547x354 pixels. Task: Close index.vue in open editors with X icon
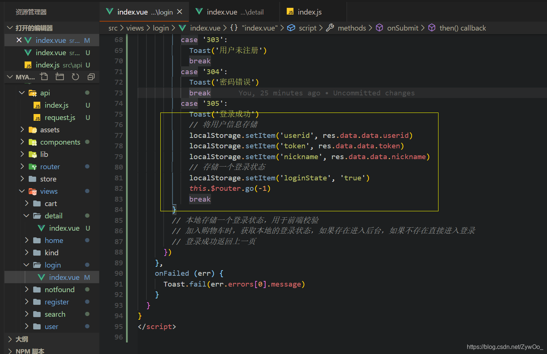pos(19,40)
